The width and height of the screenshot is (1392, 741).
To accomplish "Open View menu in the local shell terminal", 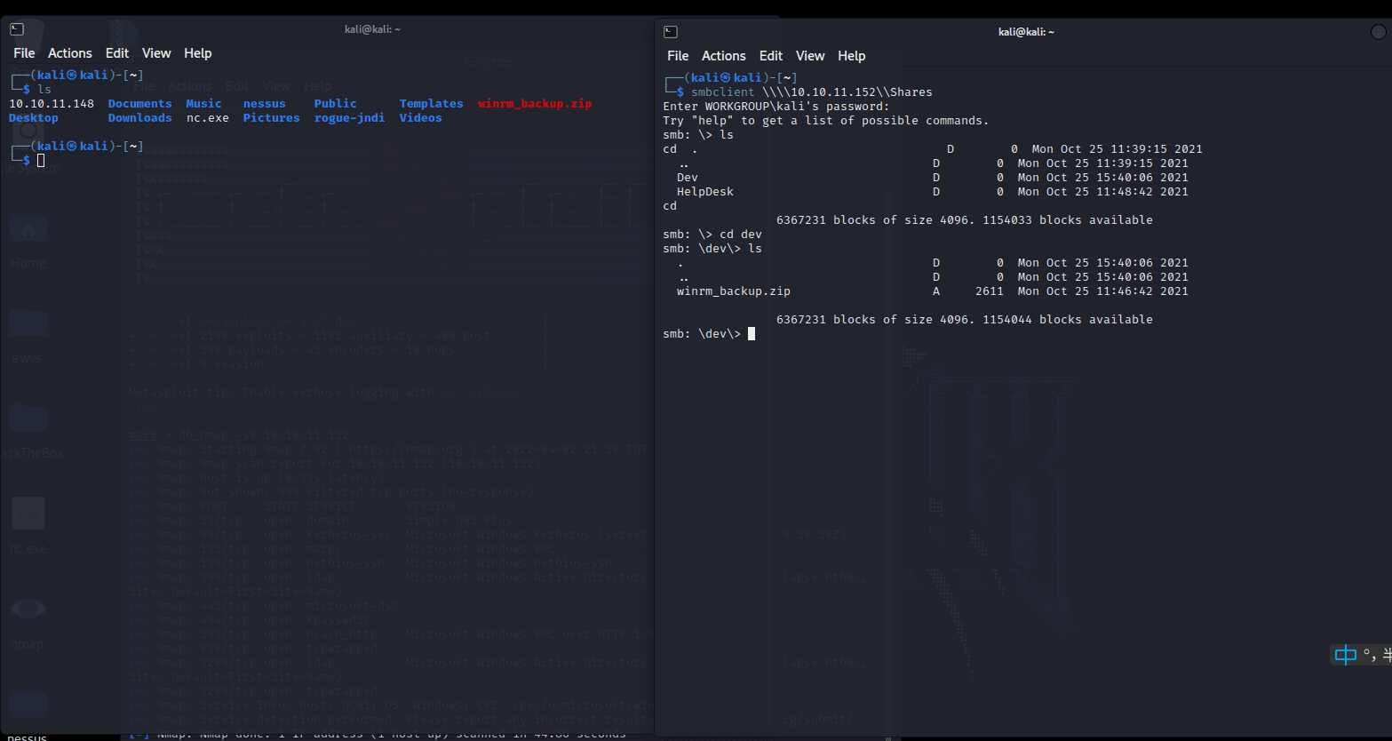I will (155, 53).
